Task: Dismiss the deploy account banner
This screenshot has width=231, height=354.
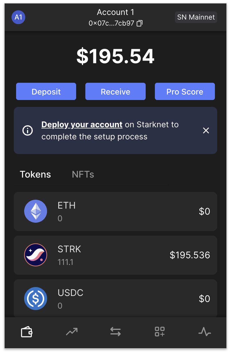Action: [x=206, y=131]
